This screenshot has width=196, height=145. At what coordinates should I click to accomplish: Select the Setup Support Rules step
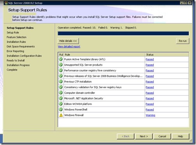click(20, 28)
